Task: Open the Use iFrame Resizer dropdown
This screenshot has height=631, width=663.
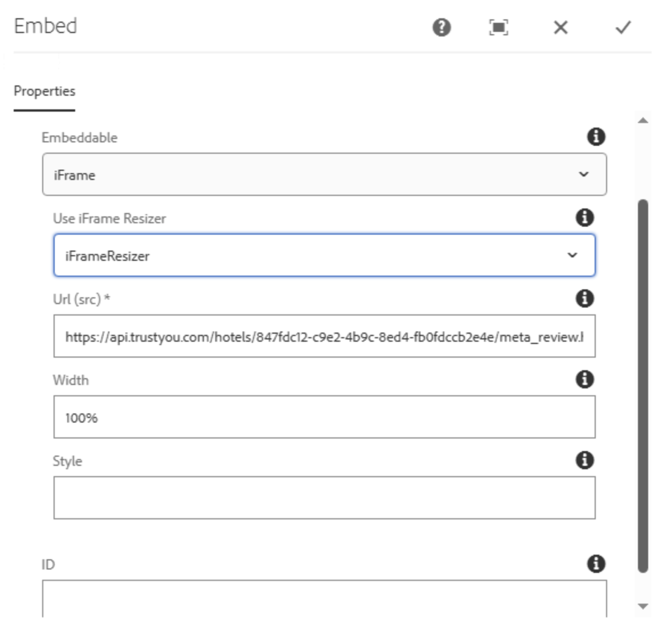Action: (x=324, y=255)
